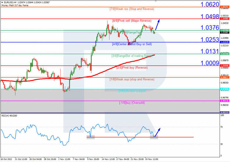Select the orange 1.06201 price tag

point(225,7)
